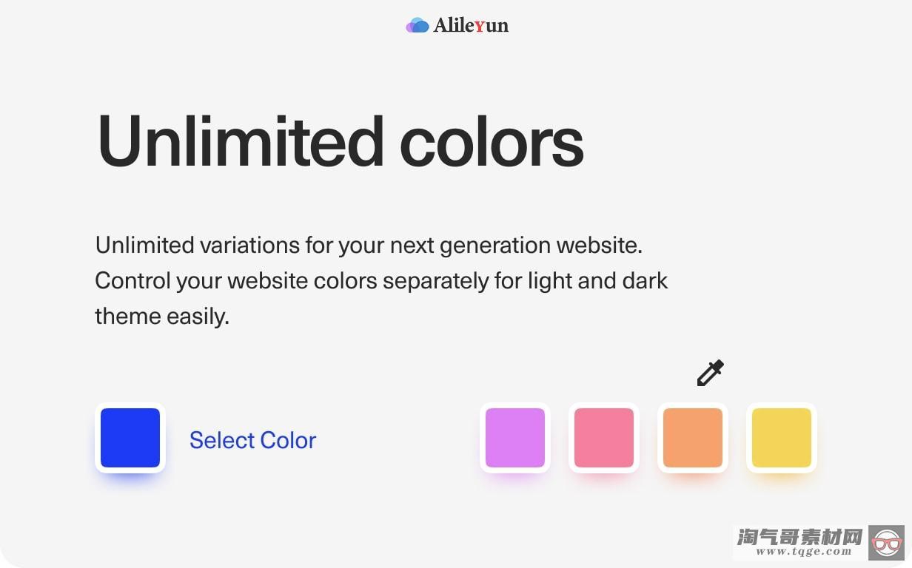Click the glasses face avatar icon

(887, 544)
